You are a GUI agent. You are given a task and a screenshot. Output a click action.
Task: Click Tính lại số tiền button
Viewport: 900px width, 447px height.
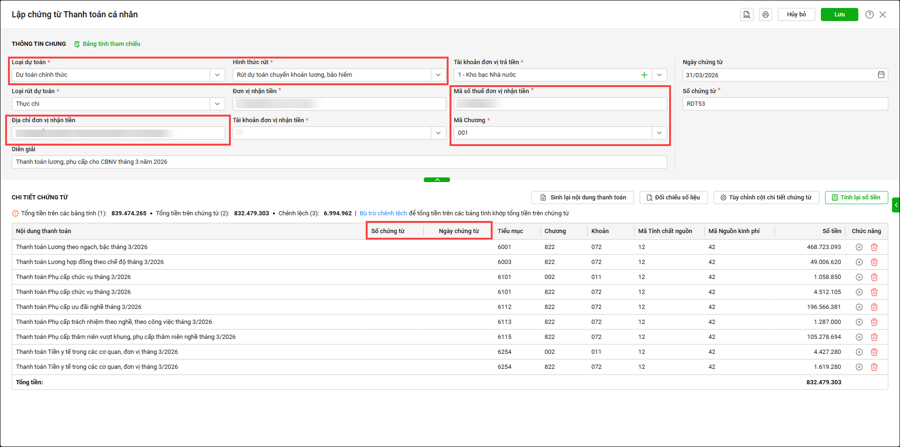pyautogui.click(x=856, y=198)
